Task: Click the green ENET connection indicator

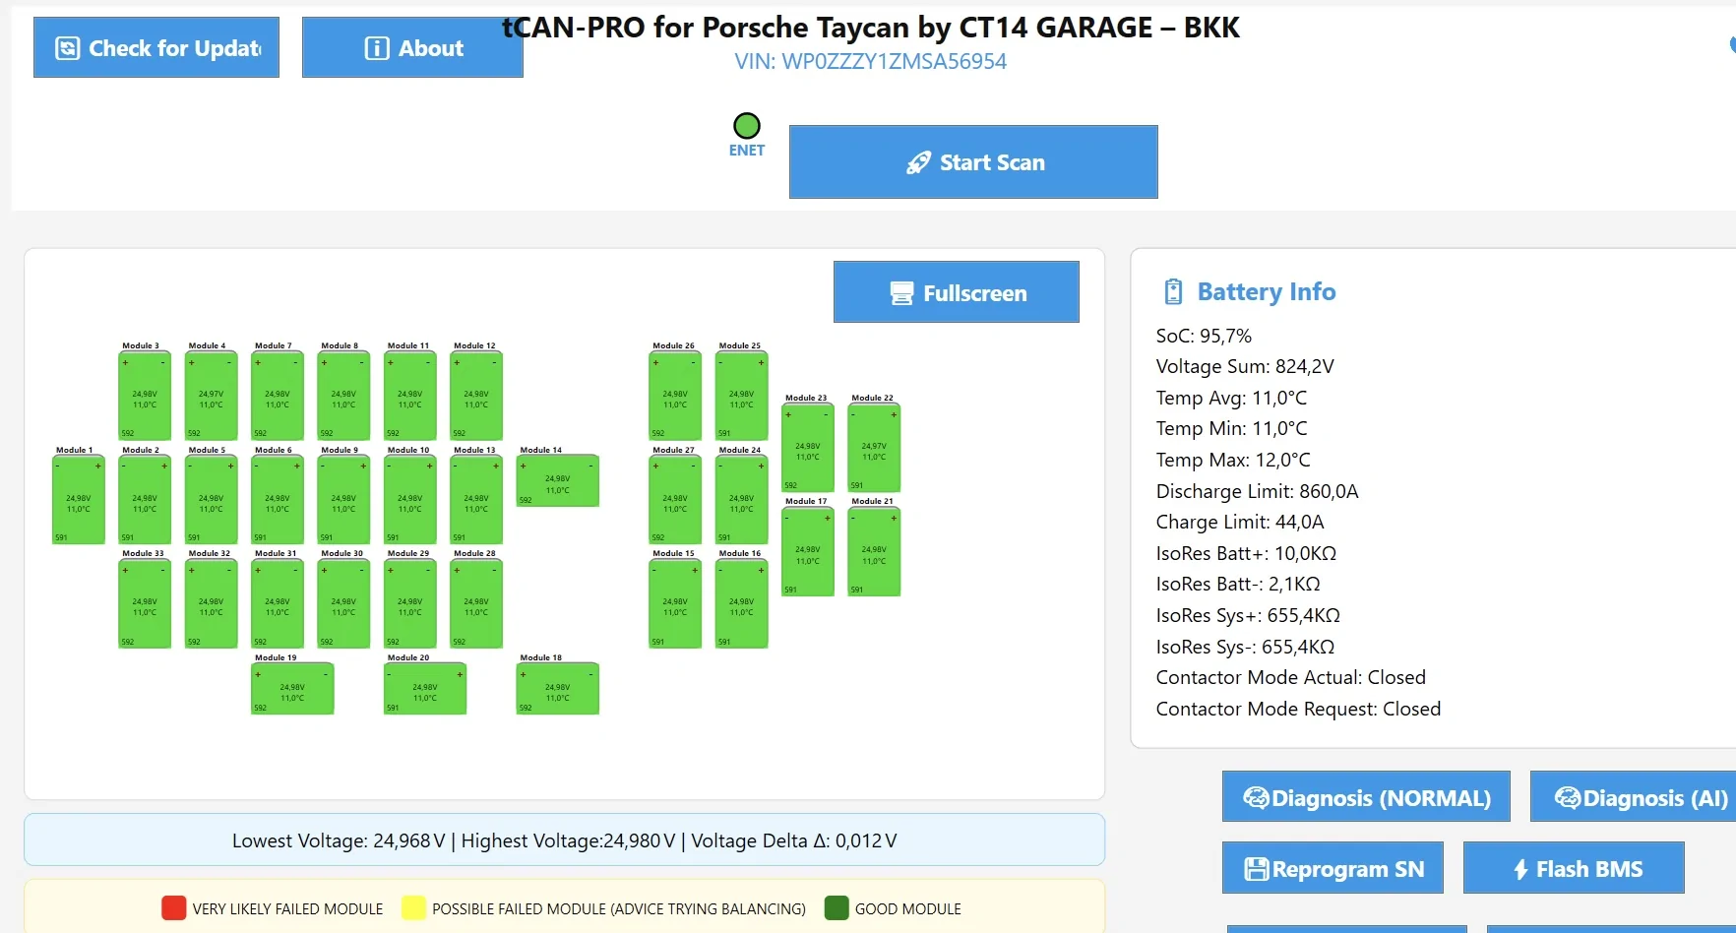Action: coord(747,125)
